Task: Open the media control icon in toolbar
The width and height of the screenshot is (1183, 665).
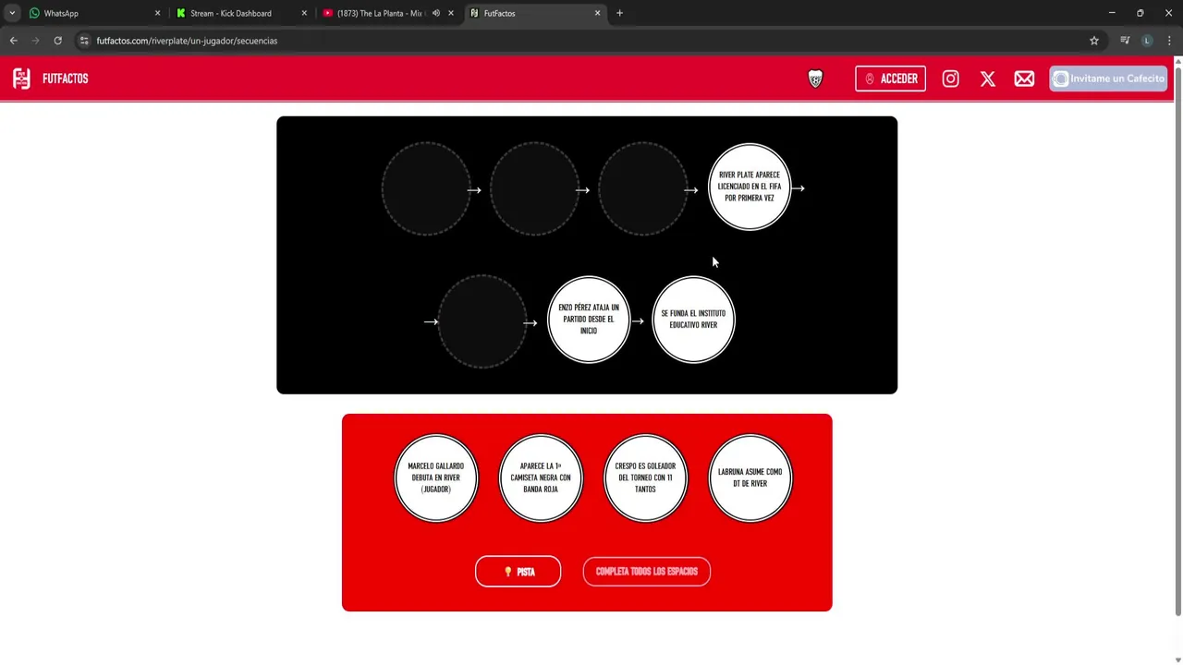Action: tap(1125, 41)
